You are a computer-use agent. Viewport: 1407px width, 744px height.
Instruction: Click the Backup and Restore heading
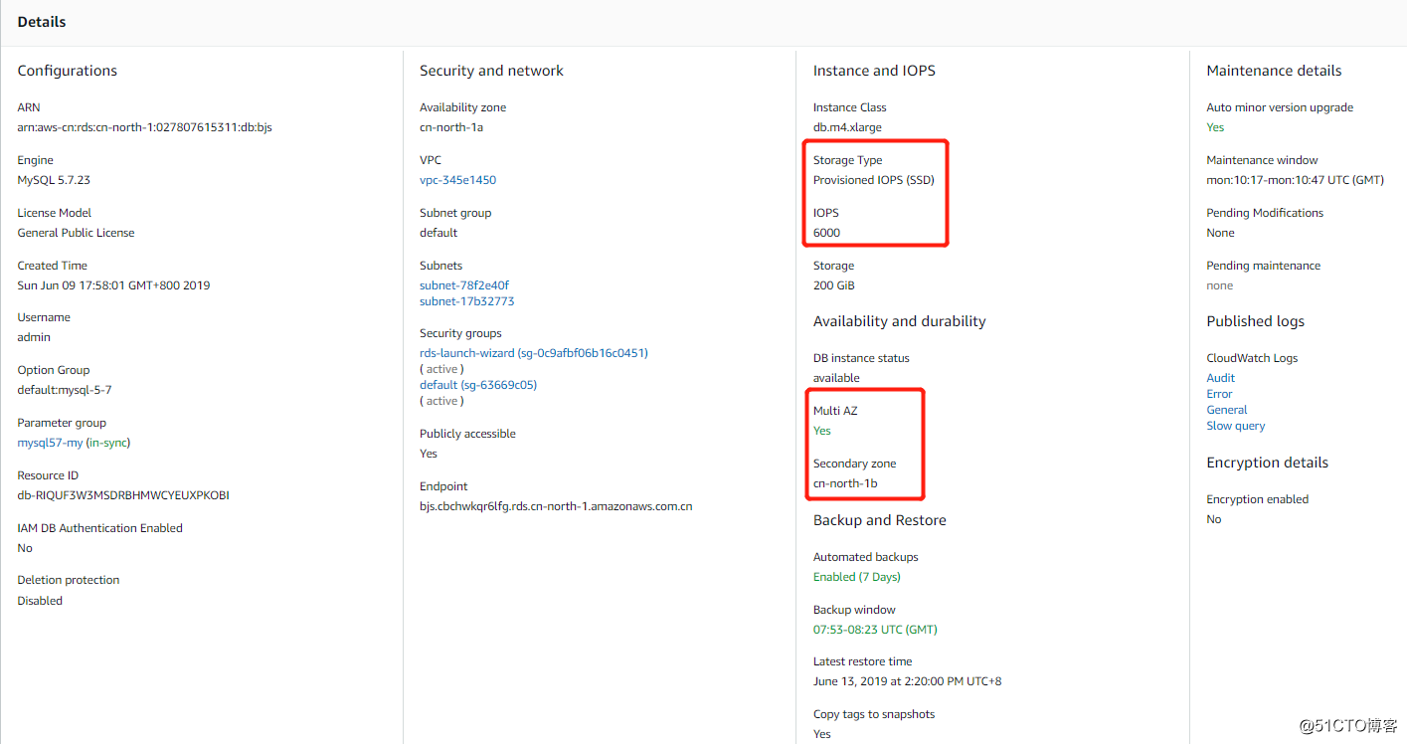pyautogui.click(x=880, y=520)
